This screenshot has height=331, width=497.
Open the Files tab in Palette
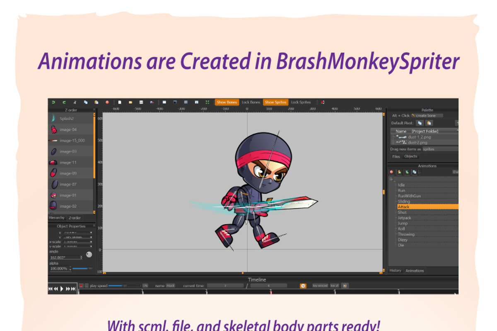[396, 156]
